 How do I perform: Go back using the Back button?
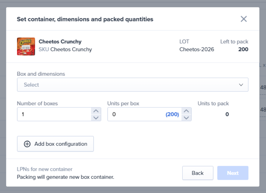(x=197, y=173)
